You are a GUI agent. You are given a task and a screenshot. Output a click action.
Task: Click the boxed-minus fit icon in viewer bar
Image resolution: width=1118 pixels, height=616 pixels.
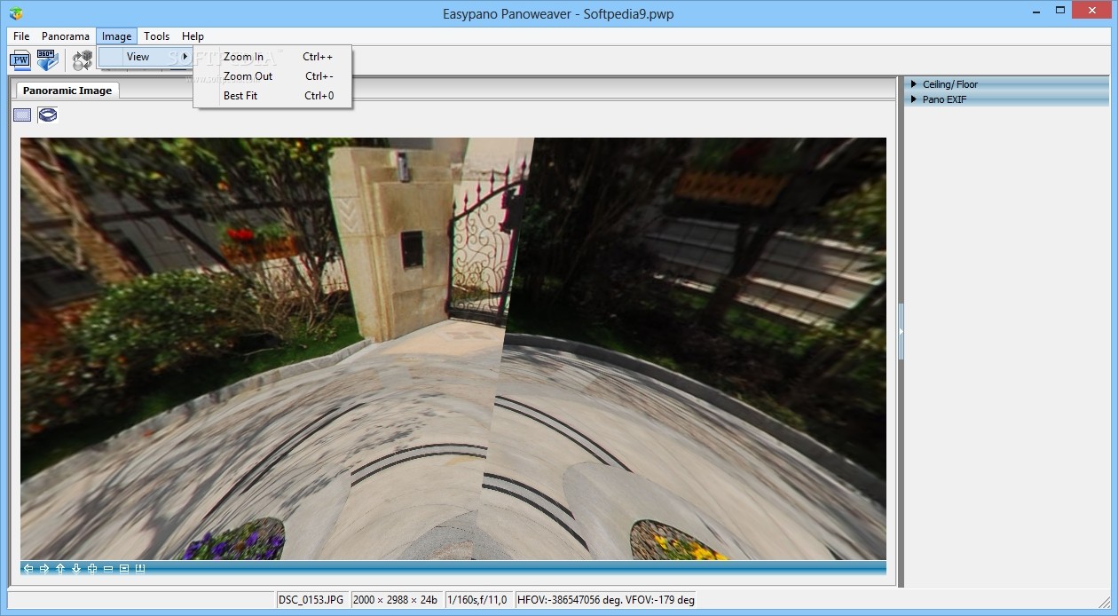[124, 569]
